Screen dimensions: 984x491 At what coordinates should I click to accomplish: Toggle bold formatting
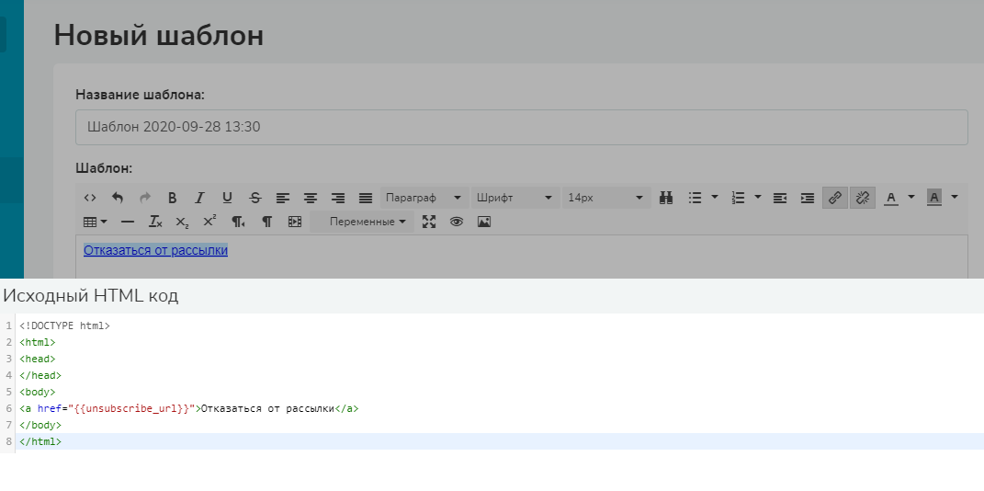(172, 198)
